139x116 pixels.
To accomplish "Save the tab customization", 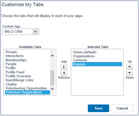I will (99, 108).
